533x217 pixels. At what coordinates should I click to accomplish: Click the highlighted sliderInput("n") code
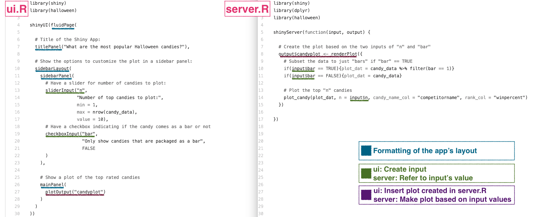click(x=65, y=90)
